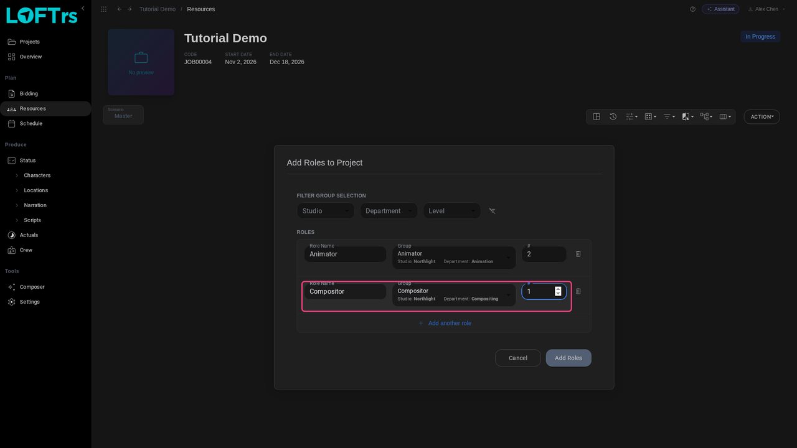Open the grid view toolbar dropdown
Image resolution: width=797 pixels, height=448 pixels.
[651, 116]
